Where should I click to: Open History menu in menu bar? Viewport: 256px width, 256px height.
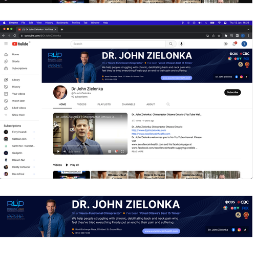(x=49, y=23)
